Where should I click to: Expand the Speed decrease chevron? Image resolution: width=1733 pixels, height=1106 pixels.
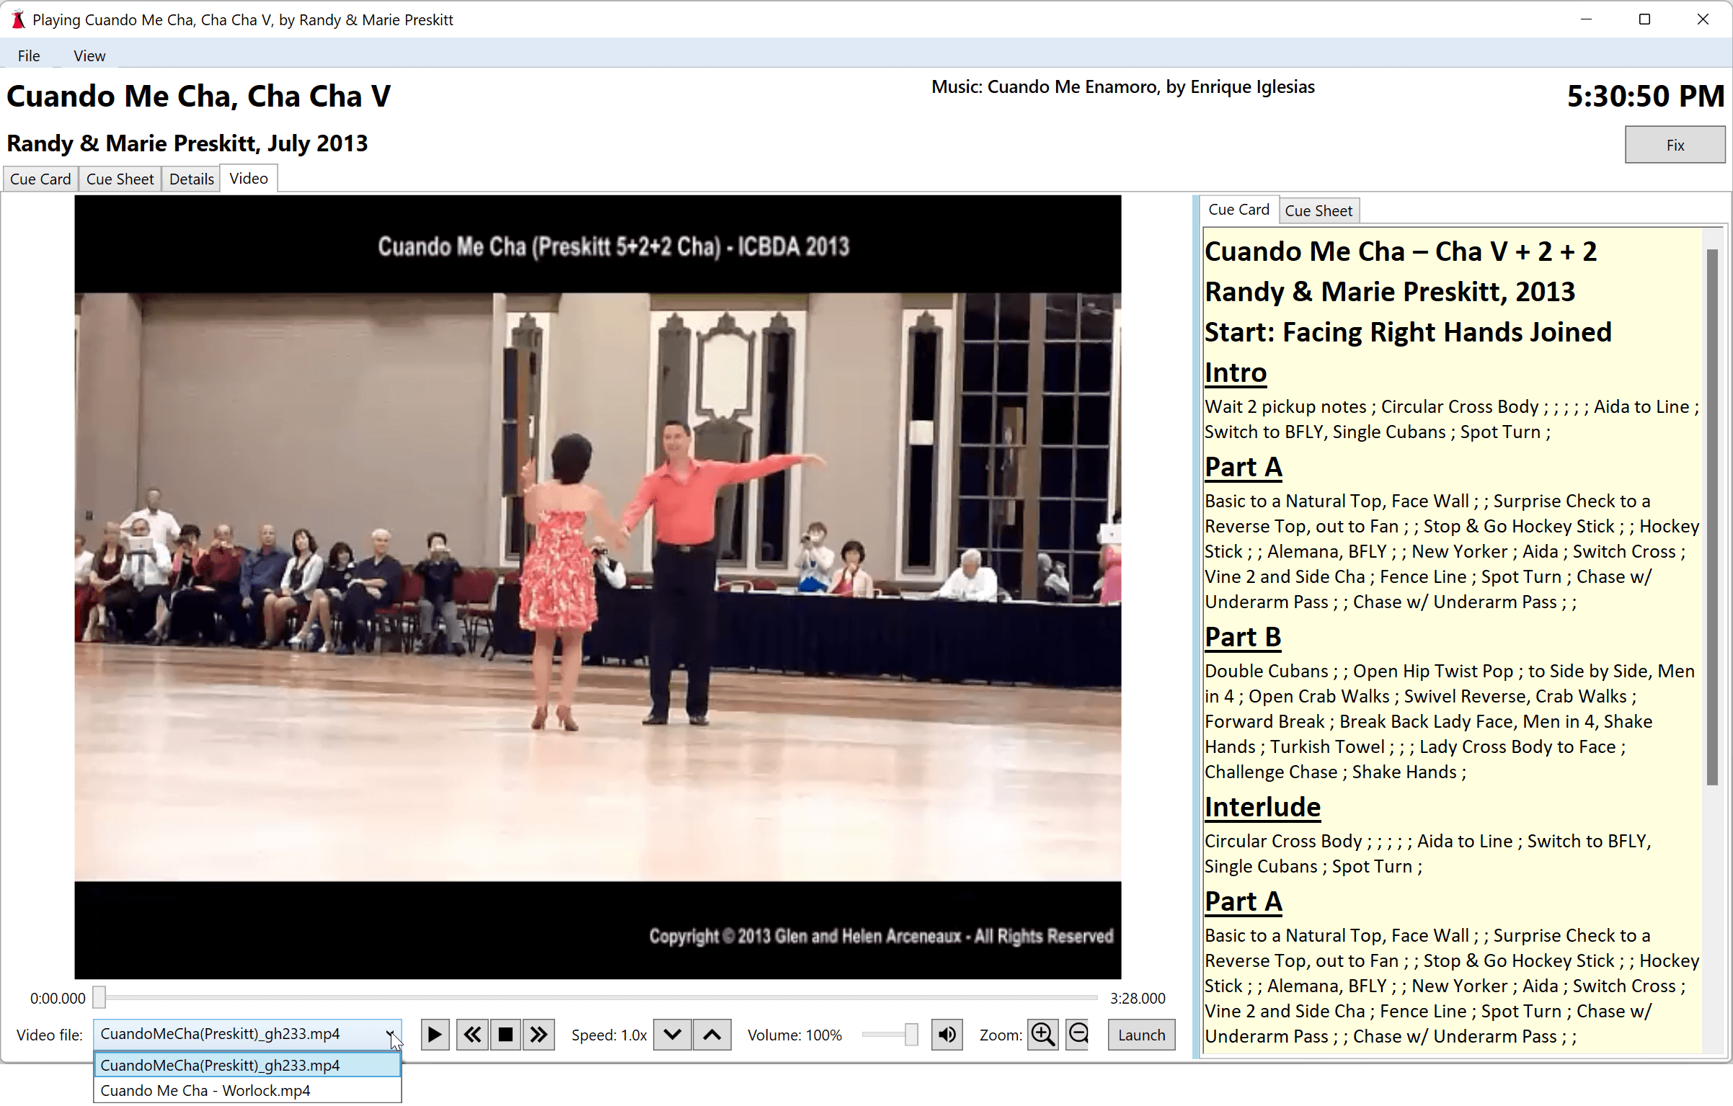(672, 1035)
